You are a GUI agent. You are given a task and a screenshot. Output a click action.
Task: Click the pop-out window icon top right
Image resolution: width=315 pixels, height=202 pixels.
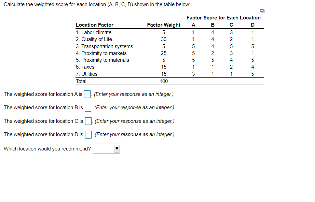(262, 11)
